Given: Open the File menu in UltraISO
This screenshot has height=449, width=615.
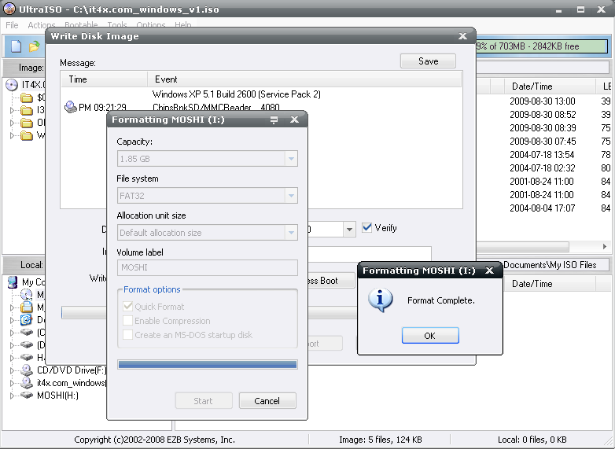Looking at the screenshot, I should (12, 25).
